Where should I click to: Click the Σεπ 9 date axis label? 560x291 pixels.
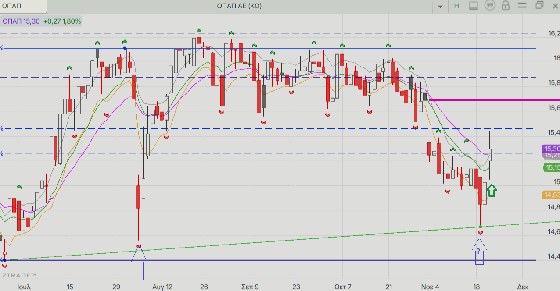[250, 287]
